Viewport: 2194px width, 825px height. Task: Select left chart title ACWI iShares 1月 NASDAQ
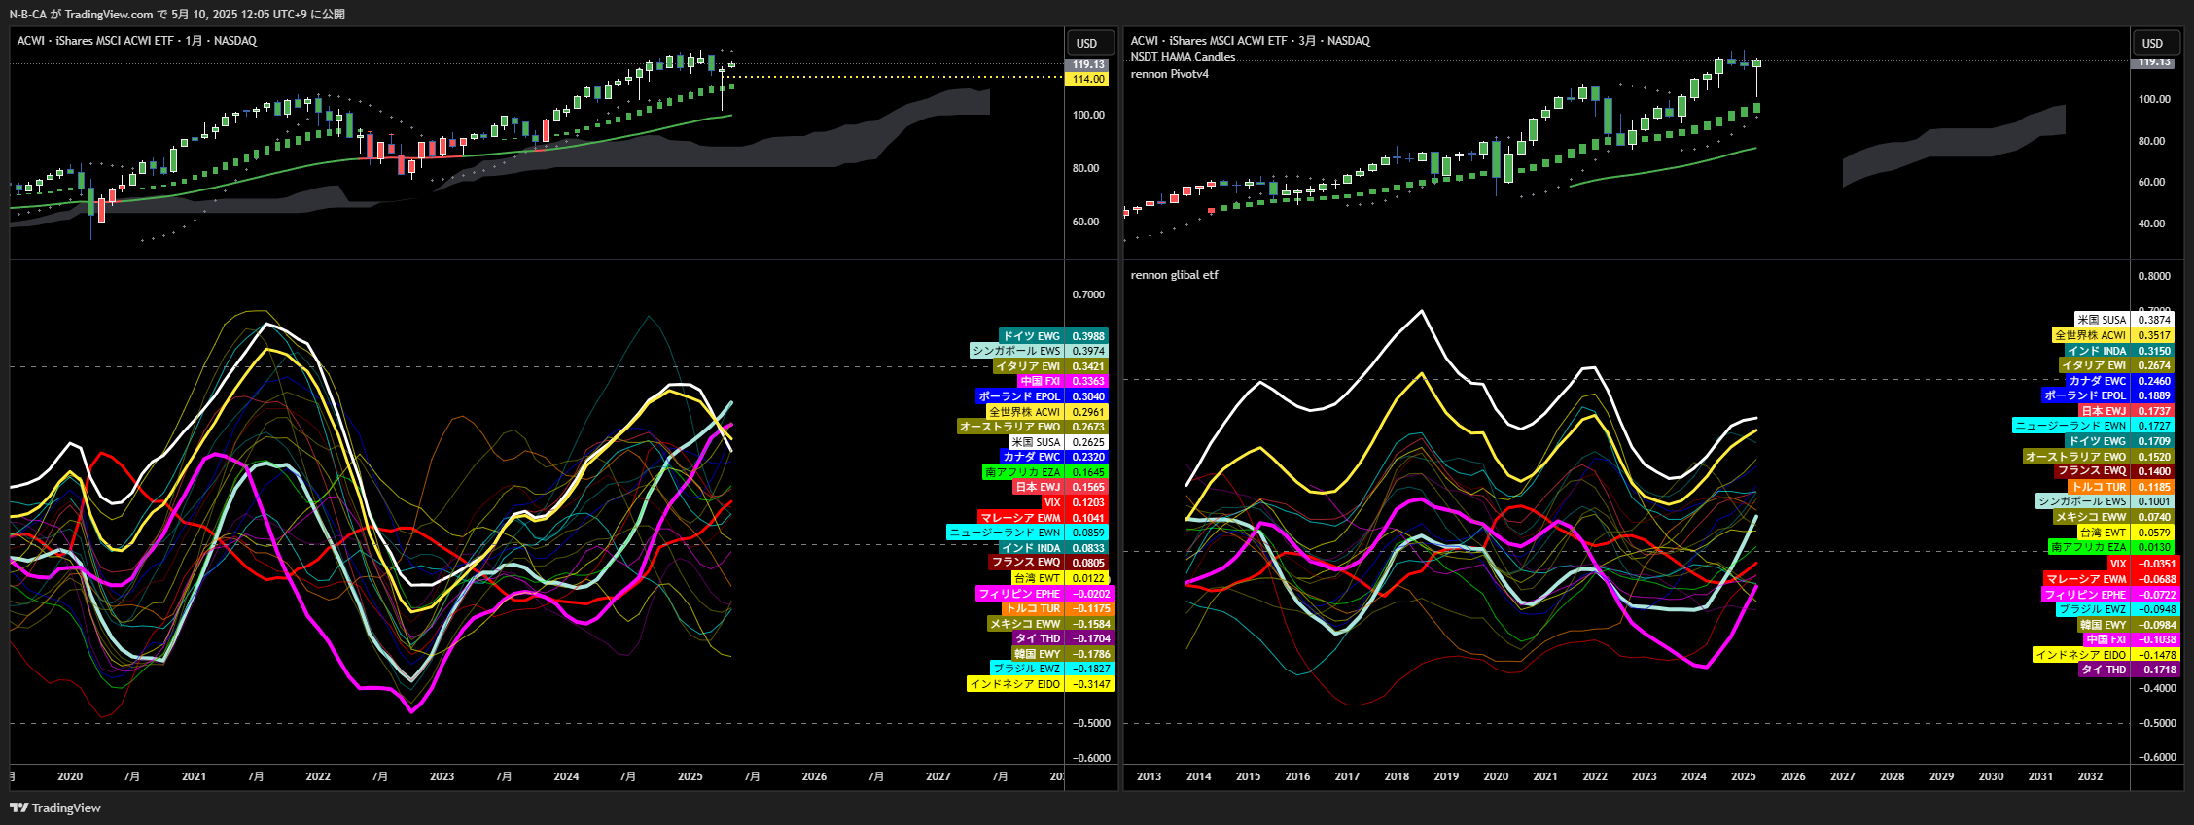coord(137,41)
